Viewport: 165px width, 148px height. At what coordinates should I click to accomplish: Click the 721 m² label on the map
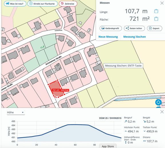[56, 90]
